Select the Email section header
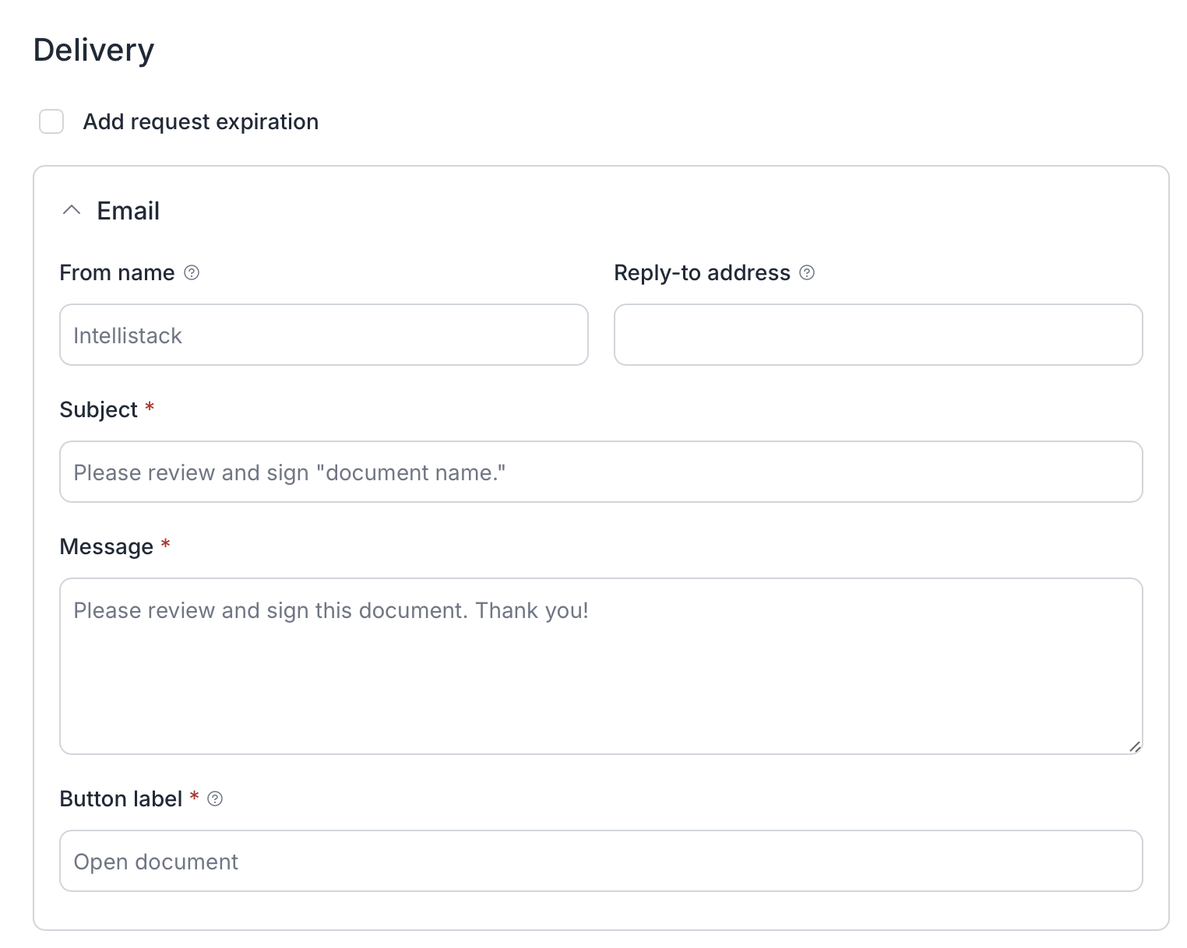This screenshot has width=1187, height=948. (128, 210)
